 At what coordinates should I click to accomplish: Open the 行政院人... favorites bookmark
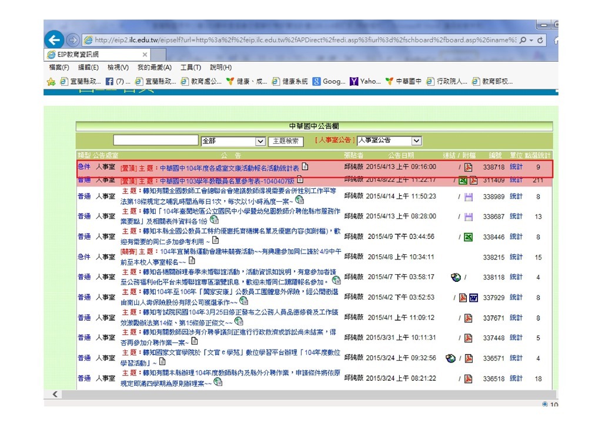(447, 81)
